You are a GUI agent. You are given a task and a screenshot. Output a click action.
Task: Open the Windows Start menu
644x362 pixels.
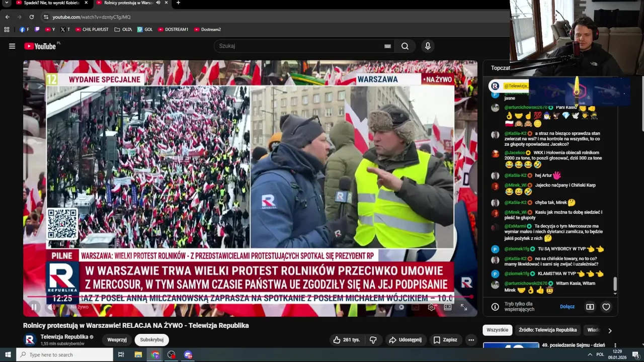click(8, 354)
